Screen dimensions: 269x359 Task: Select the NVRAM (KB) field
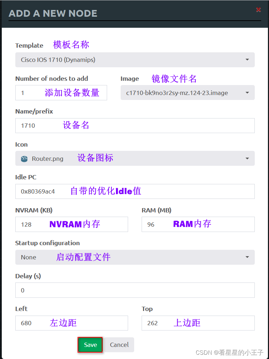coord(72,225)
